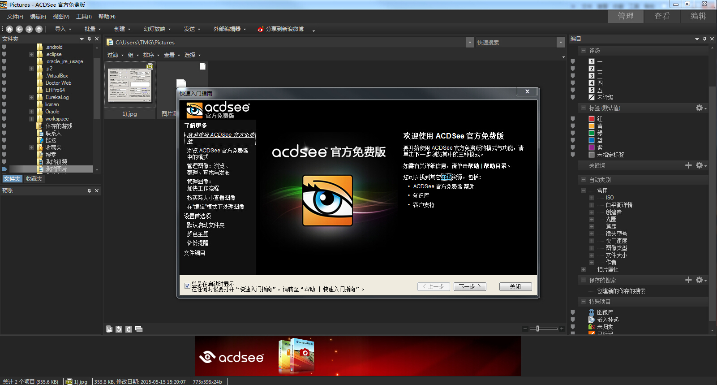Go forward with the right arrow icon
This screenshot has width=717, height=385.
coord(29,29)
